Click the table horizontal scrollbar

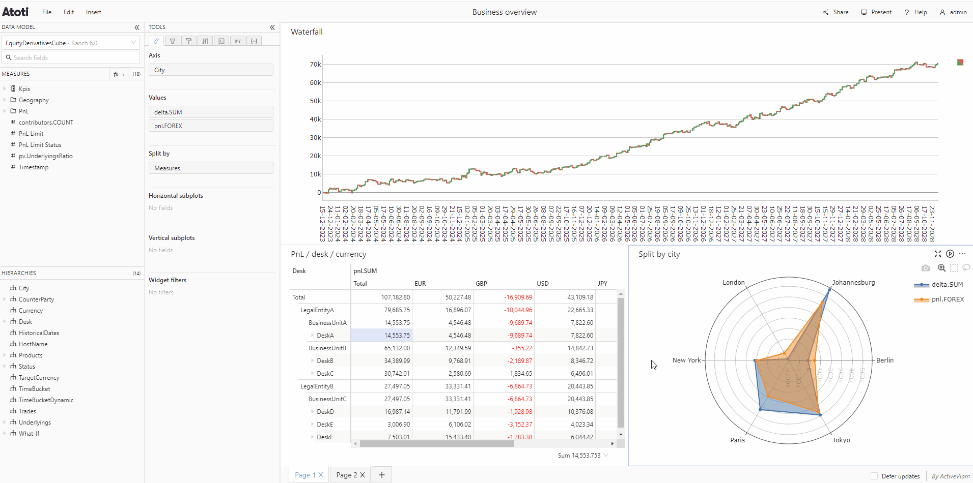pyautogui.click(x=437, y=443)
